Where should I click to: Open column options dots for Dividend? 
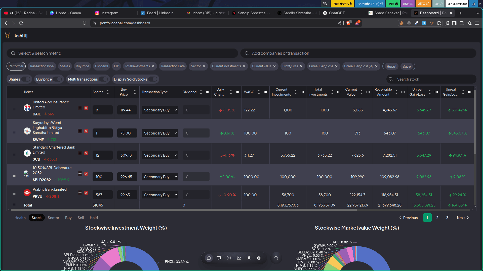point(208,92)
